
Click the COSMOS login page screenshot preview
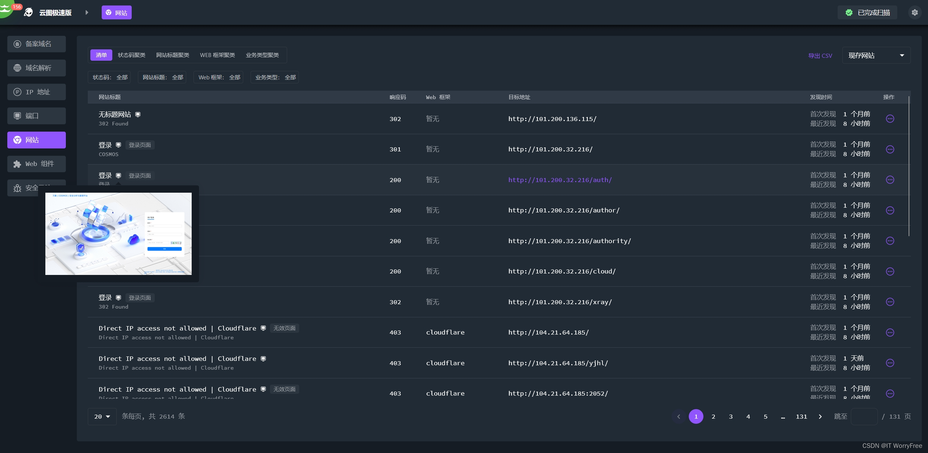(118, 234)
